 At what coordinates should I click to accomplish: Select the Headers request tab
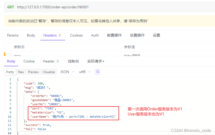tap(52, 35)
